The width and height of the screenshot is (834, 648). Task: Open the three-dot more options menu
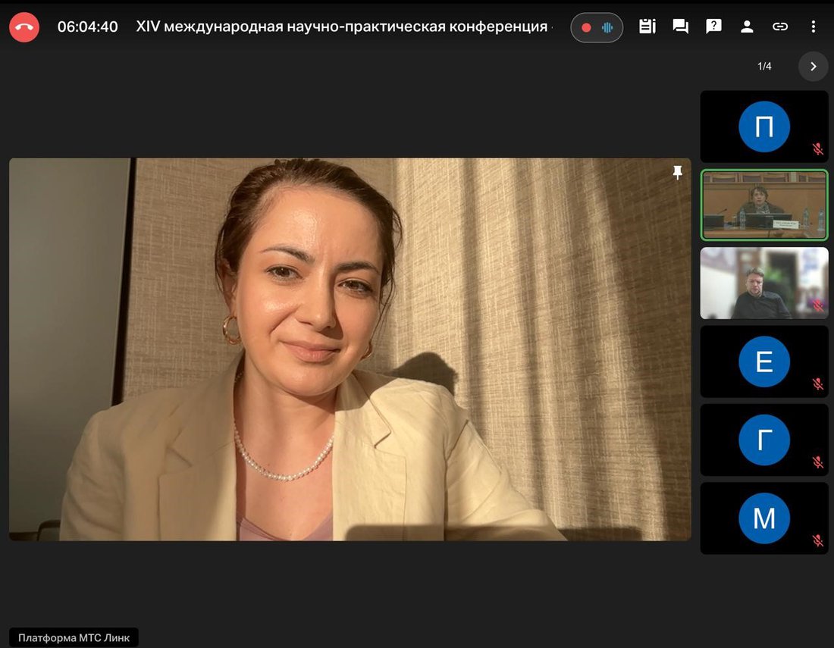(x=814, y=27)
